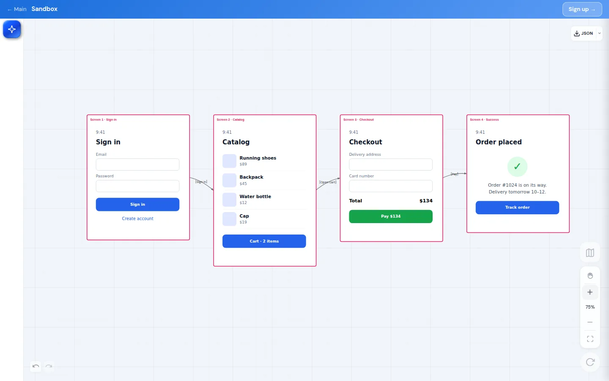
Task: Click the Cart · 2 items button
Action: [264, 241]
